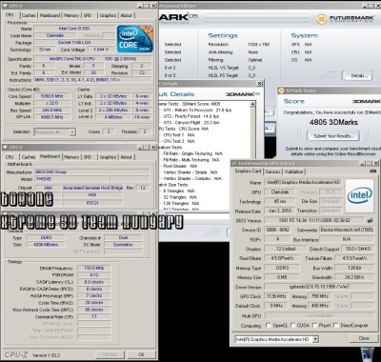Select Graphics Card tab in GPU-Z
The image size is (381, 362).
[x=248, y=171]
